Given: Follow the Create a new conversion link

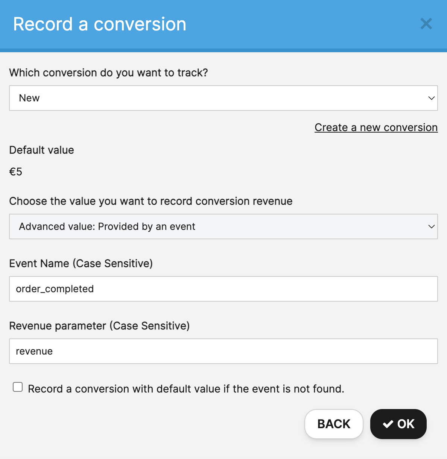Looking at the screenshot, I should tap(376, 127).
